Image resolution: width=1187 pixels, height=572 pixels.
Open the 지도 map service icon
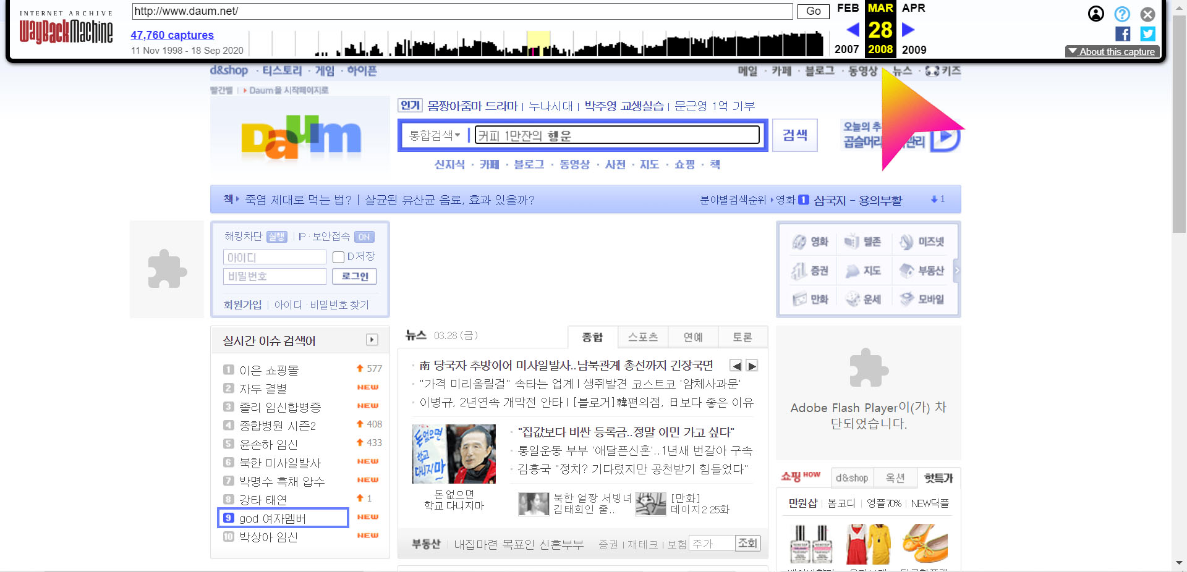tap(863, 270)
